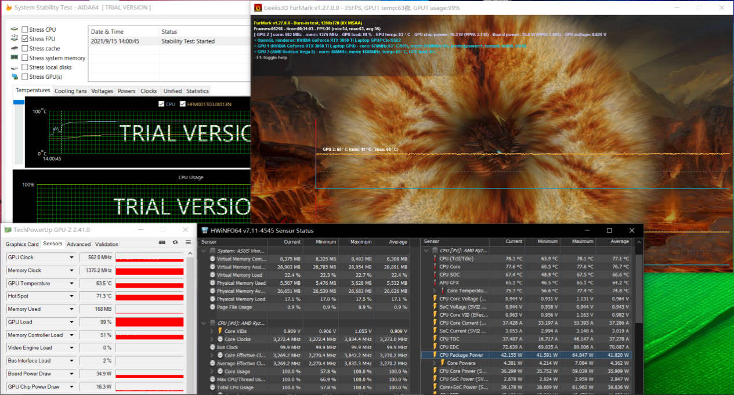Viewport: 734px width, 395px height.
Task: Select the Physical Memory Used row
Action: pos(304,283)
